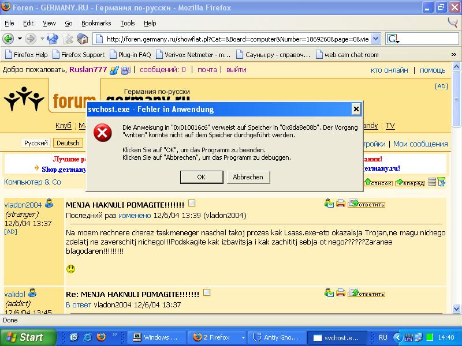Print vladon2004's post with printer icon

[x=341, y=204]
